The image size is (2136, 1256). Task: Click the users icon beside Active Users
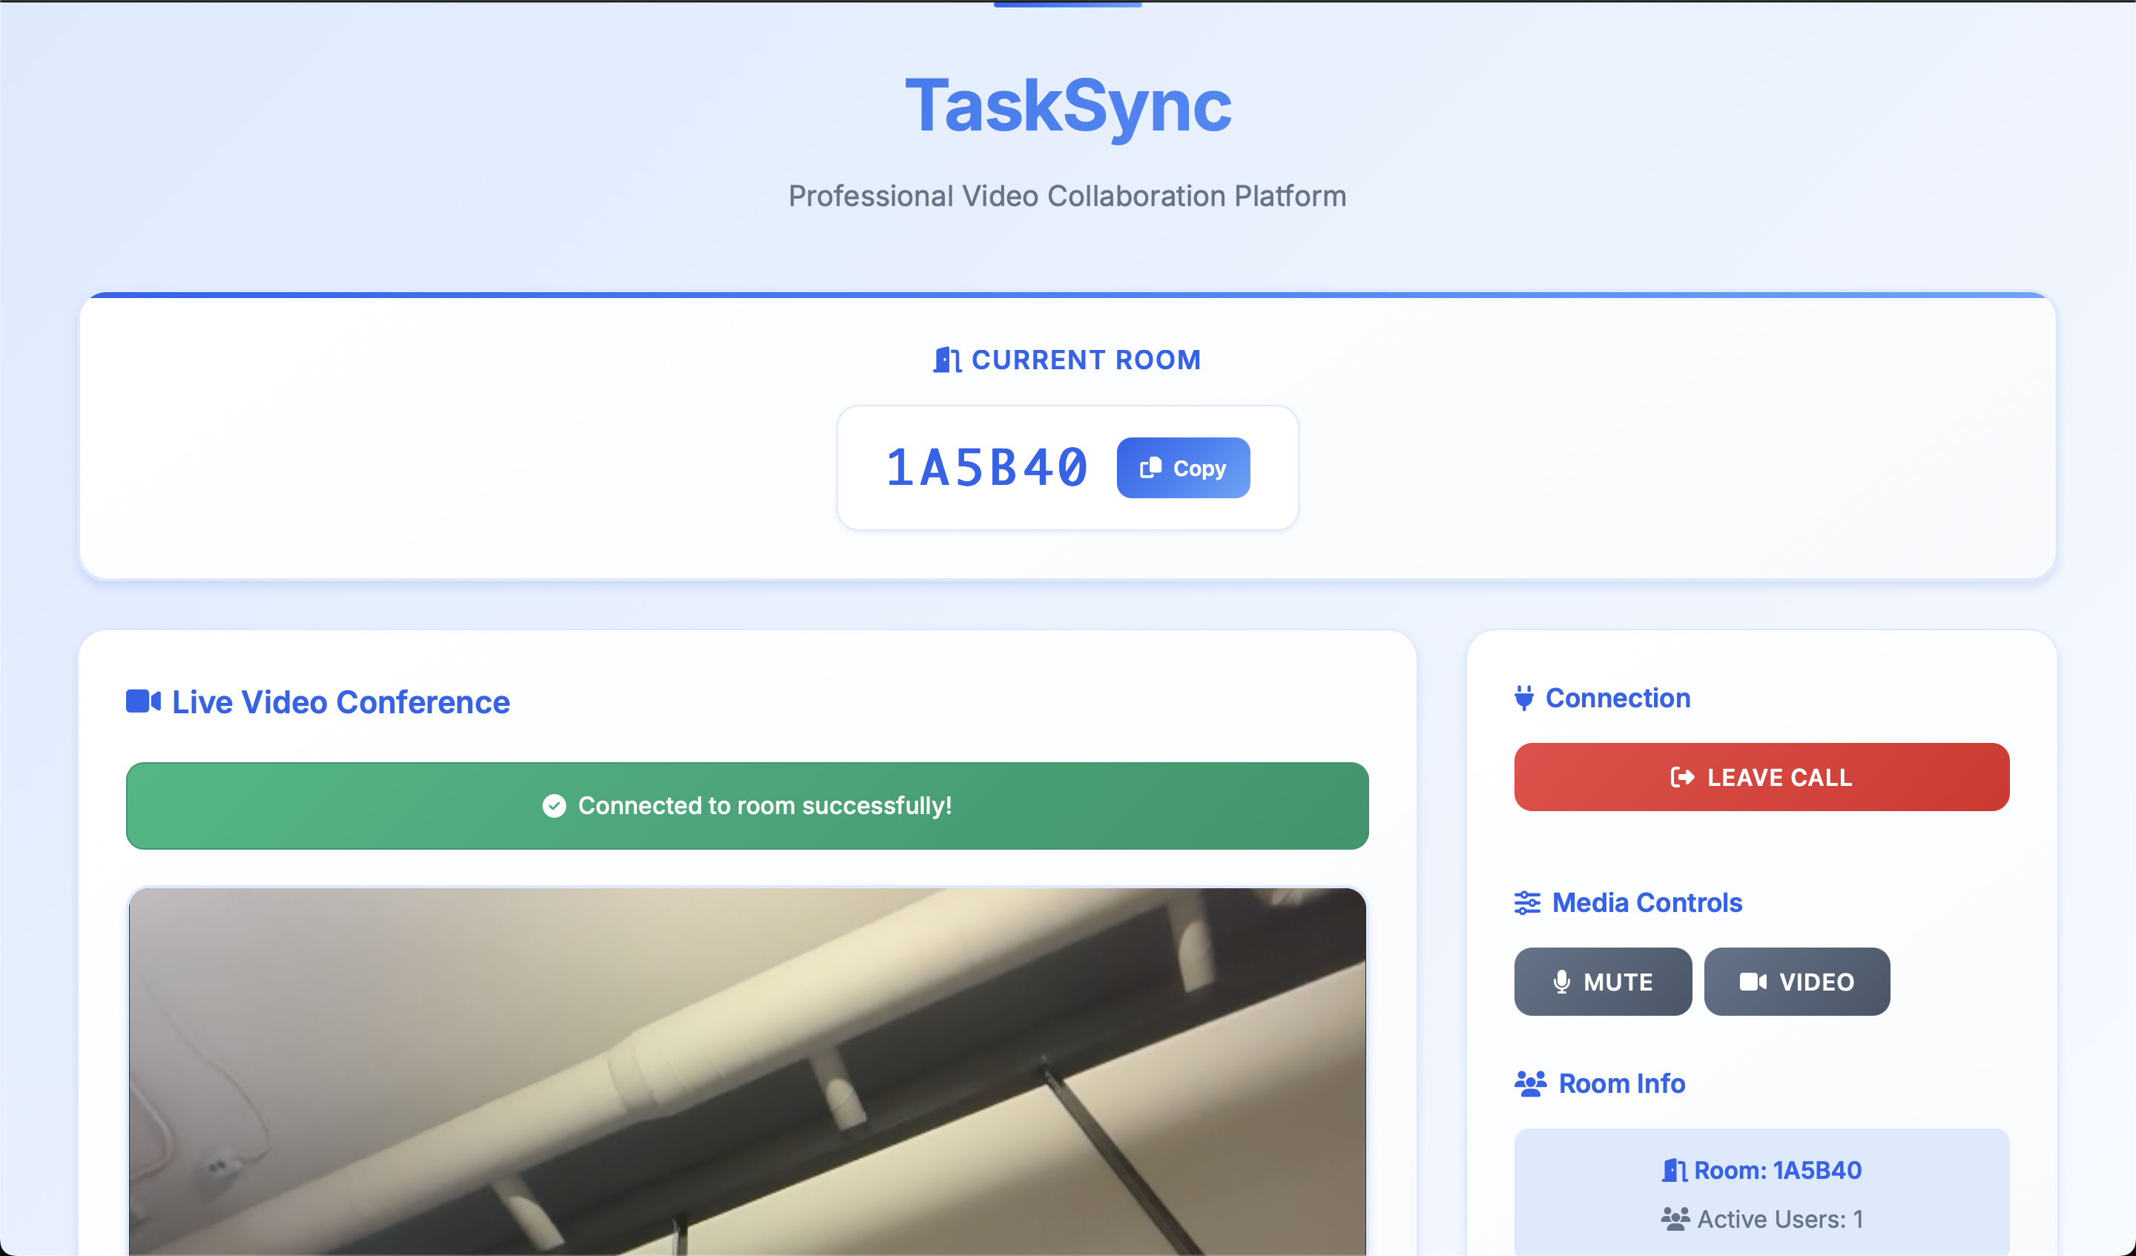tap(1674, 1219)
